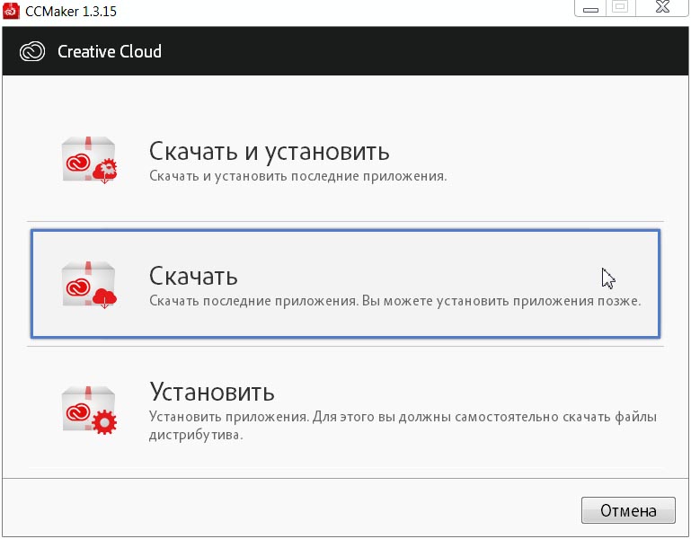Click the 'CCMaker 1.3.15' window title
This screenshot has width=691, height=539.
point(71,11)
